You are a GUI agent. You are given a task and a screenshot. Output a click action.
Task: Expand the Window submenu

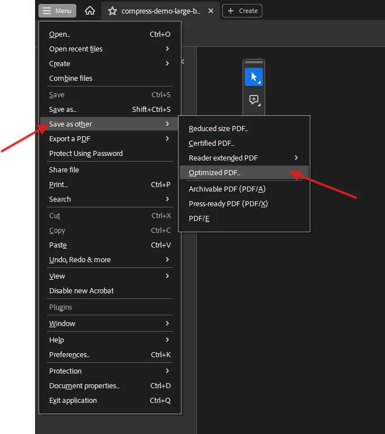110,323
